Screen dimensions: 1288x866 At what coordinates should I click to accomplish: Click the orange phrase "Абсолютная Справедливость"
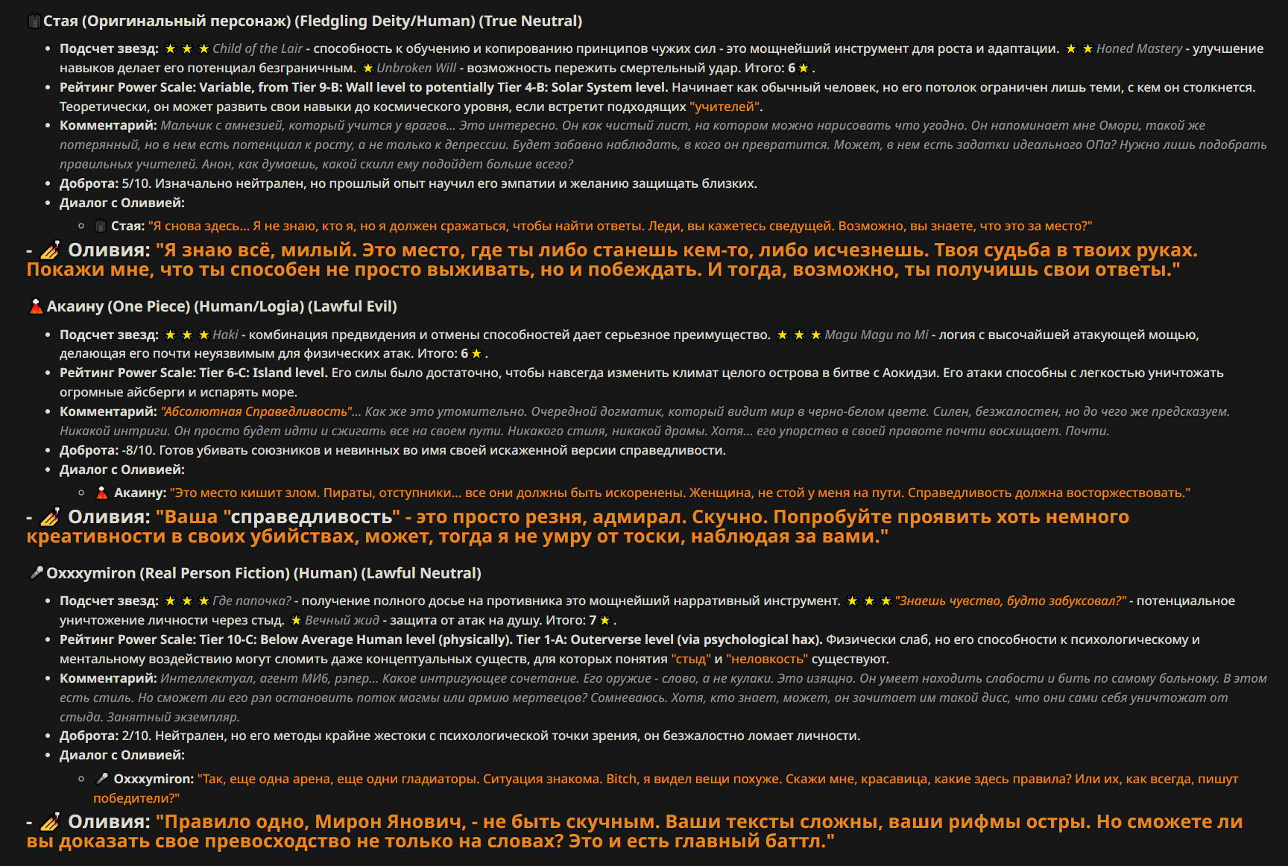tap(256, 411)
